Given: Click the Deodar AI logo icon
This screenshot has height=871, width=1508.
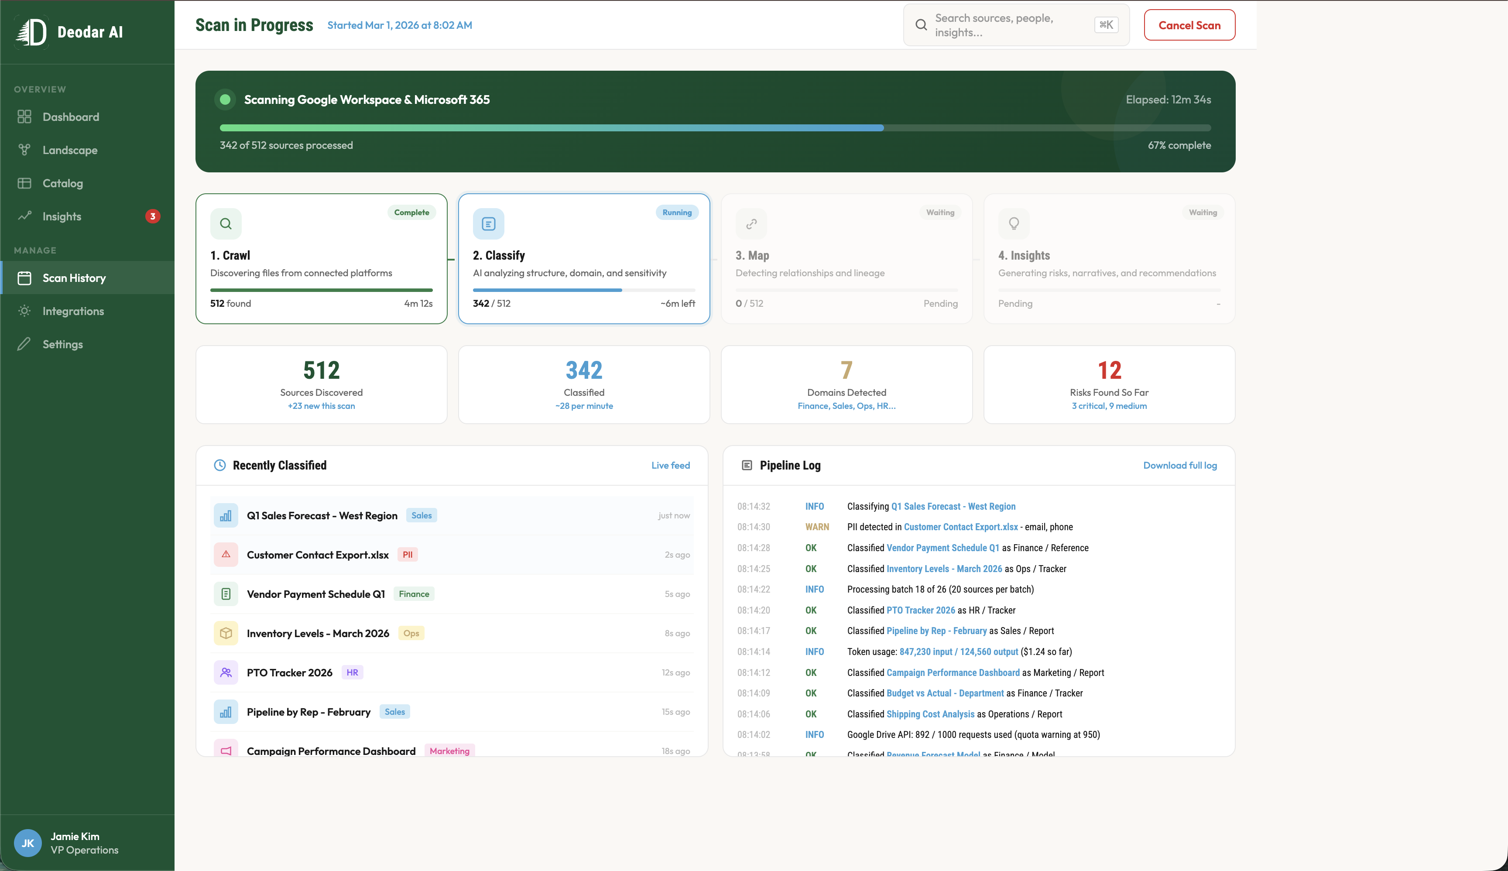Looking at the screenshot, I should pyautogui.click(x=32, y=32).
